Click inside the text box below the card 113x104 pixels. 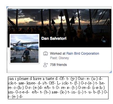tap(58, 88)
